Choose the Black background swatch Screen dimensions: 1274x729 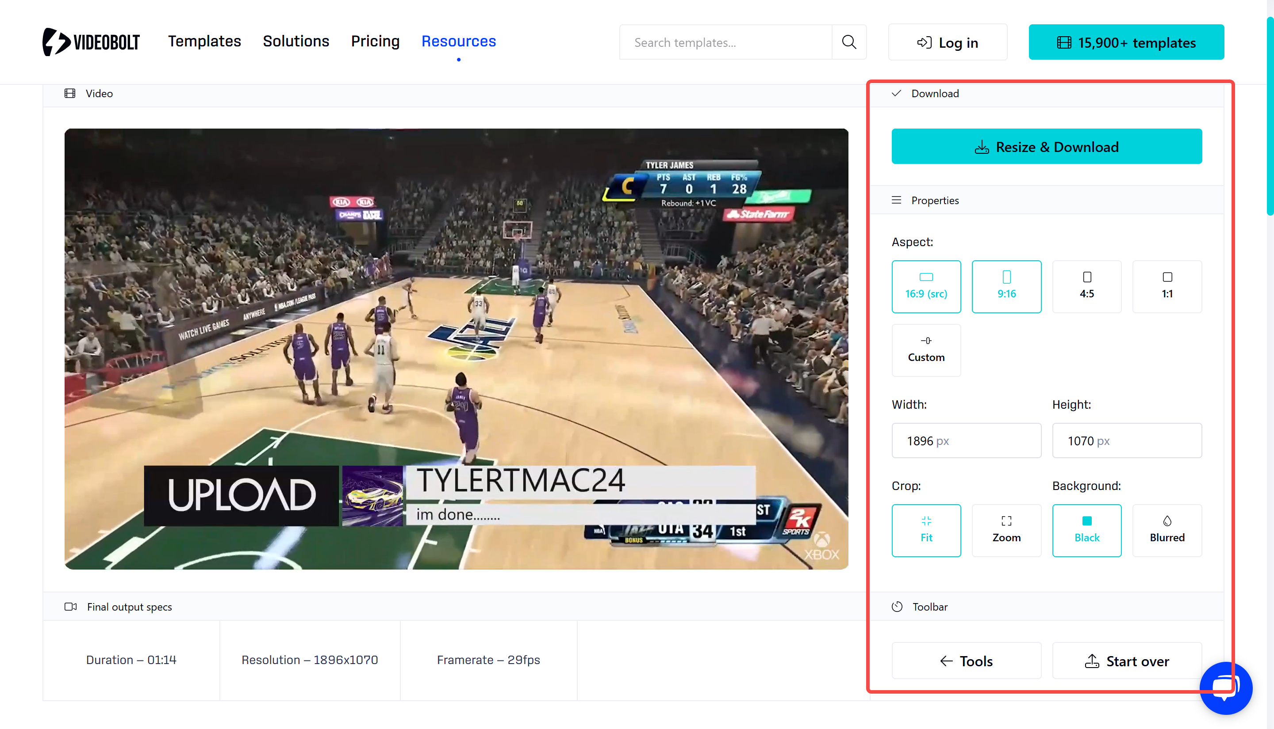1086,530
